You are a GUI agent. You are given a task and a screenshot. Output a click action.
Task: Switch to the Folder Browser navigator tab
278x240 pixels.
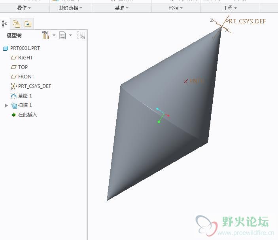point(16,24)
